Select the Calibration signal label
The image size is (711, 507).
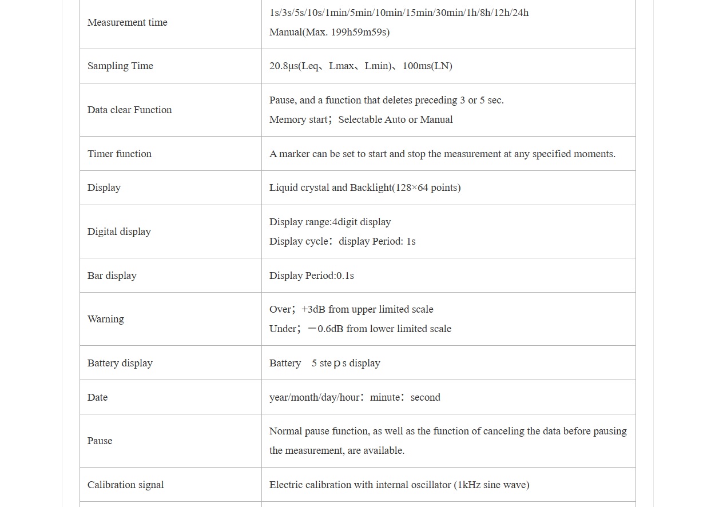point(126,485)
